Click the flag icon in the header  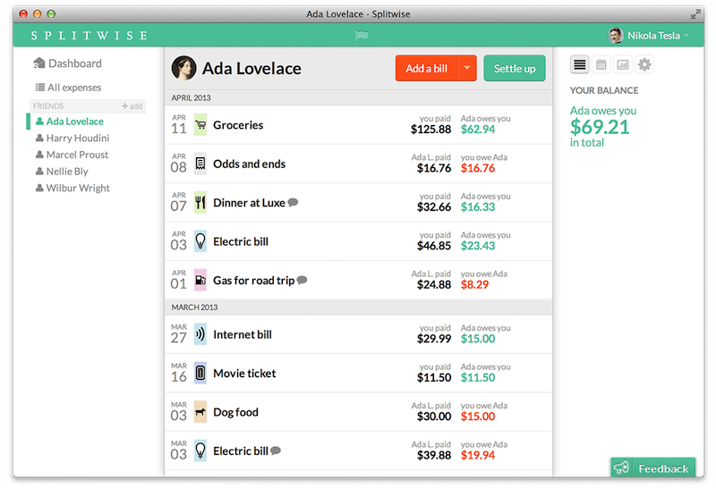[362, 35]
